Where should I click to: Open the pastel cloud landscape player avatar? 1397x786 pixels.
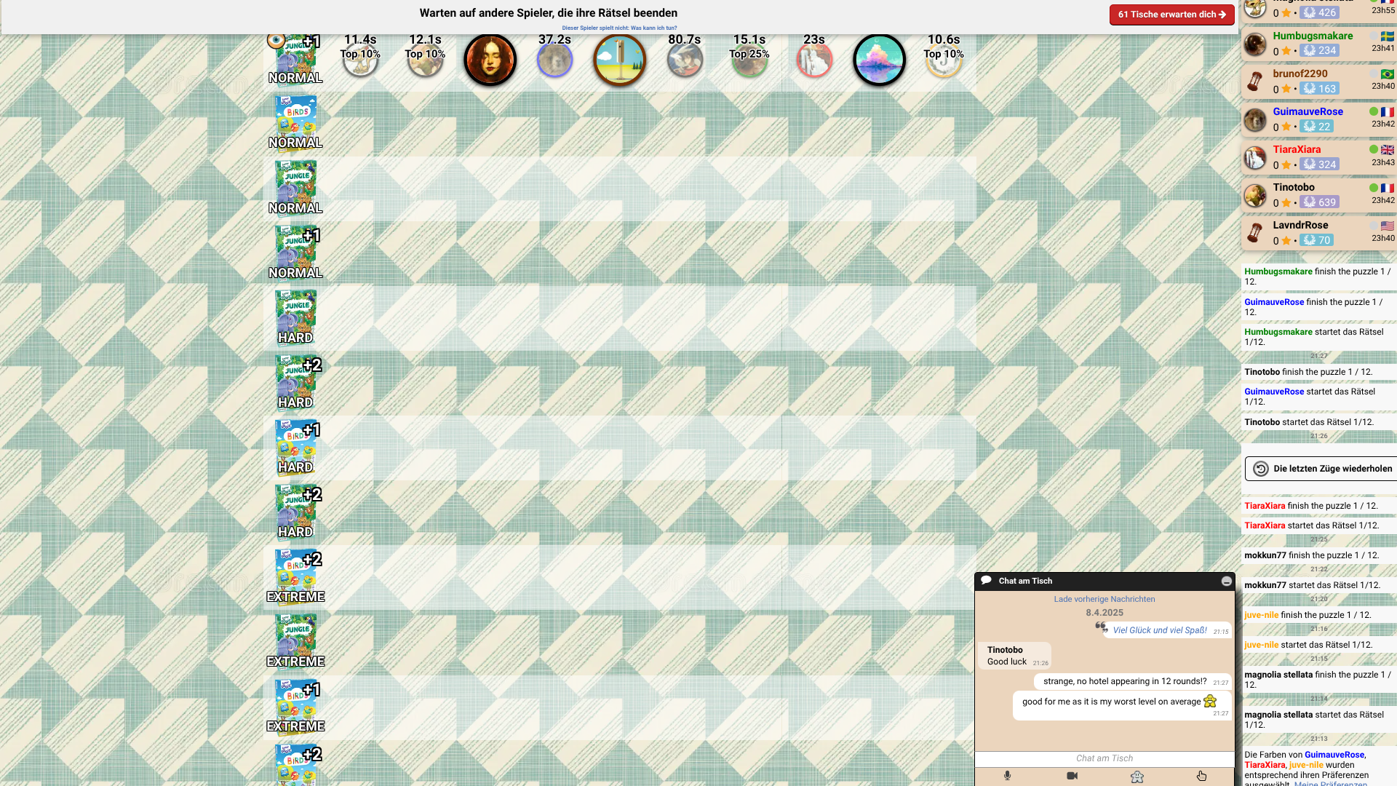point(879,60)
